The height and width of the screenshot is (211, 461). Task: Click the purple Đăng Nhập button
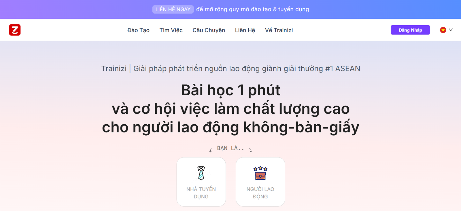[x=410, y=30]
